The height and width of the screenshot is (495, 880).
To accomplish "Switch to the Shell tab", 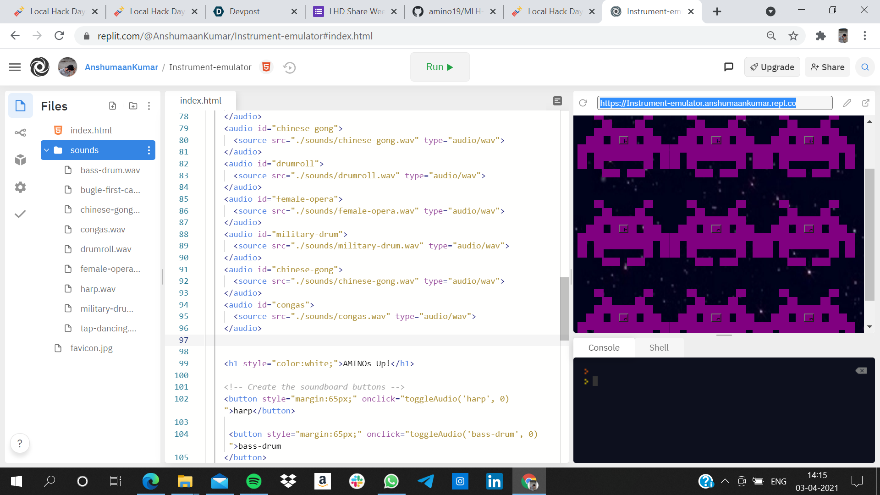I will click(659, 348).
